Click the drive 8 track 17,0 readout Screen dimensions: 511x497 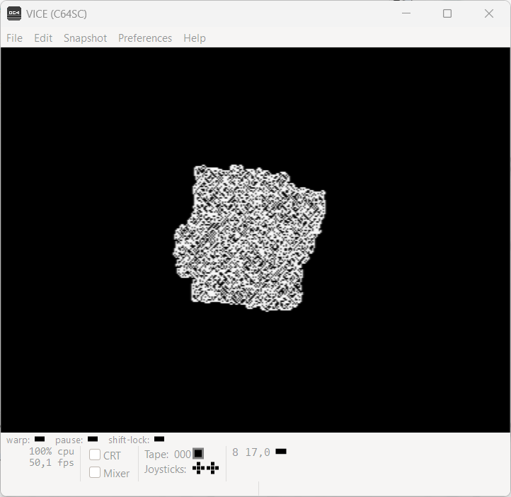point(258,452)
